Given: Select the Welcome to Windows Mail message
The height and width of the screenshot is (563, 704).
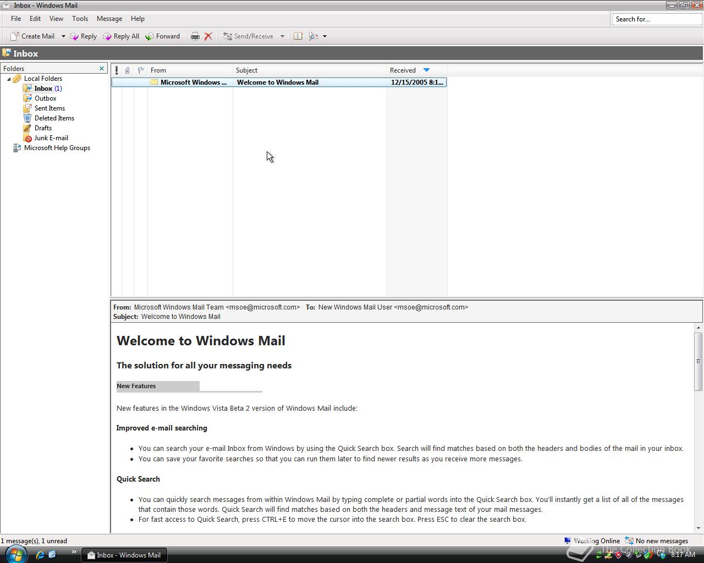Looking at the screenshot, I should [279, 82].
